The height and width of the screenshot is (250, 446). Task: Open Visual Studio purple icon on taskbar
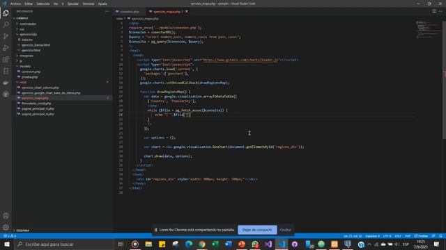[268, 244]
